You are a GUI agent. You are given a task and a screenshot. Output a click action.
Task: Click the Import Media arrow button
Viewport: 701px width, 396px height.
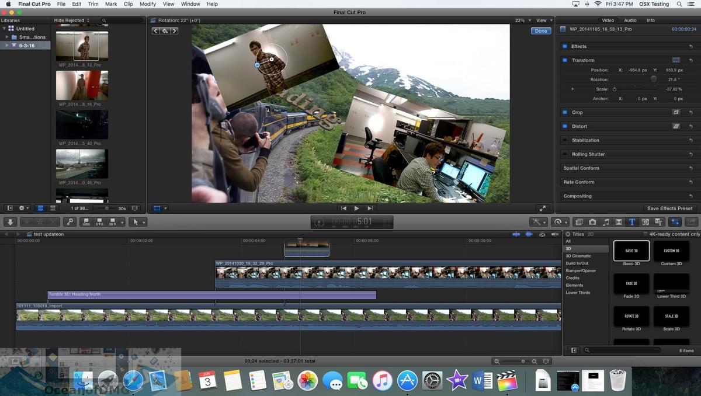coord(9,222)
